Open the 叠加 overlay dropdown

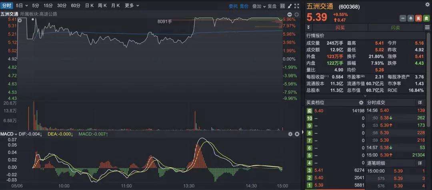coord(259,6)
